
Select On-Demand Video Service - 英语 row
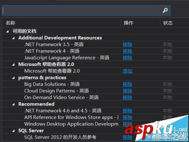pyautogui.click(x=61, y=97)
